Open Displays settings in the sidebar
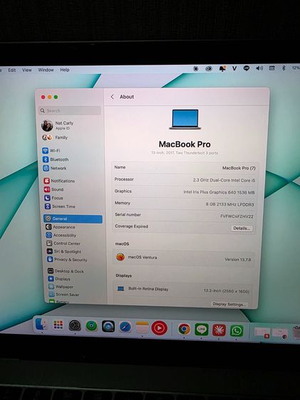Screen dimensions: 300x400 [x=59, y=279]
